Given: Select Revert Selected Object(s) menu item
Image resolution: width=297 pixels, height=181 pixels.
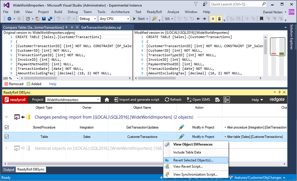Looking at the screenshot, I should (196, 160).
